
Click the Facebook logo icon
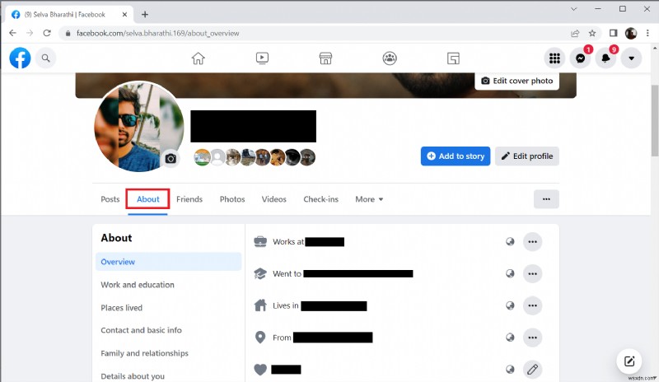[20, 58]
